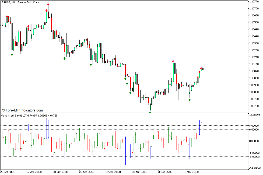The height and width of the screenshot is (175, 263).
Task: Open the ForexMT4Indicators.com copyright link
Action: pyautogui.click(x=23, y=110)
